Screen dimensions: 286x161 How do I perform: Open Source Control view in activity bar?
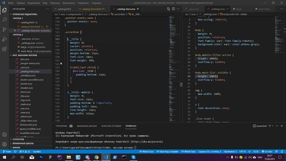tap(4, 30)
